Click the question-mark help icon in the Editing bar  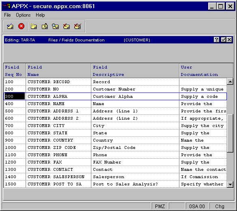tap(216, 40)
